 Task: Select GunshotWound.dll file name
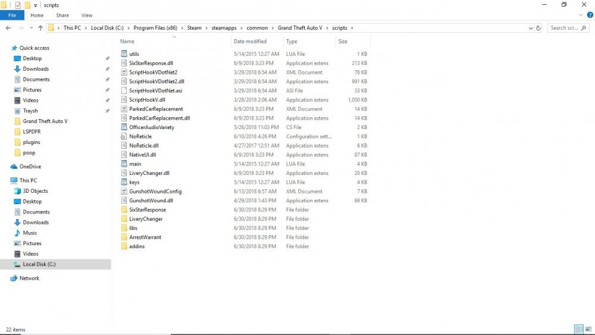[x=151, y=201]
